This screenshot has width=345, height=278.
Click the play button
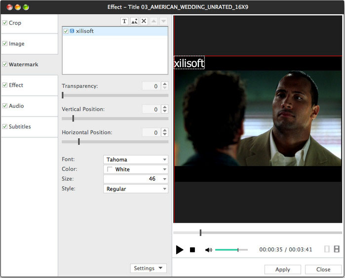click(x=180, y=249)
